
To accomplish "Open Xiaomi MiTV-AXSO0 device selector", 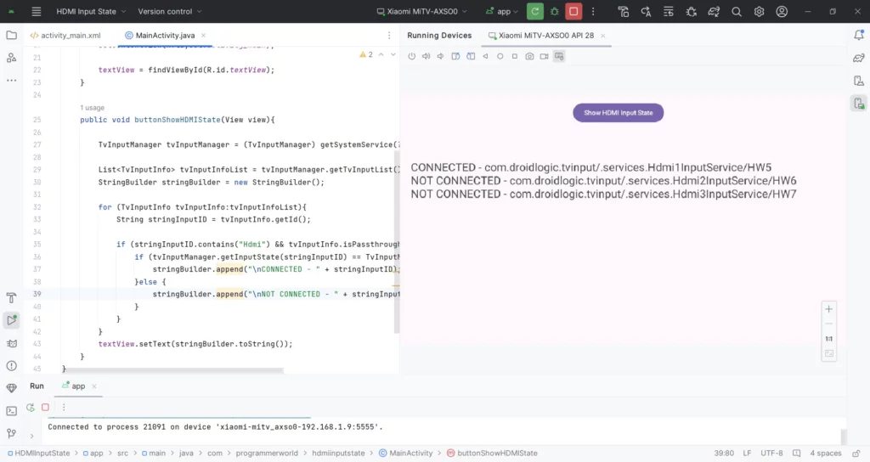I will coord(421,11).
